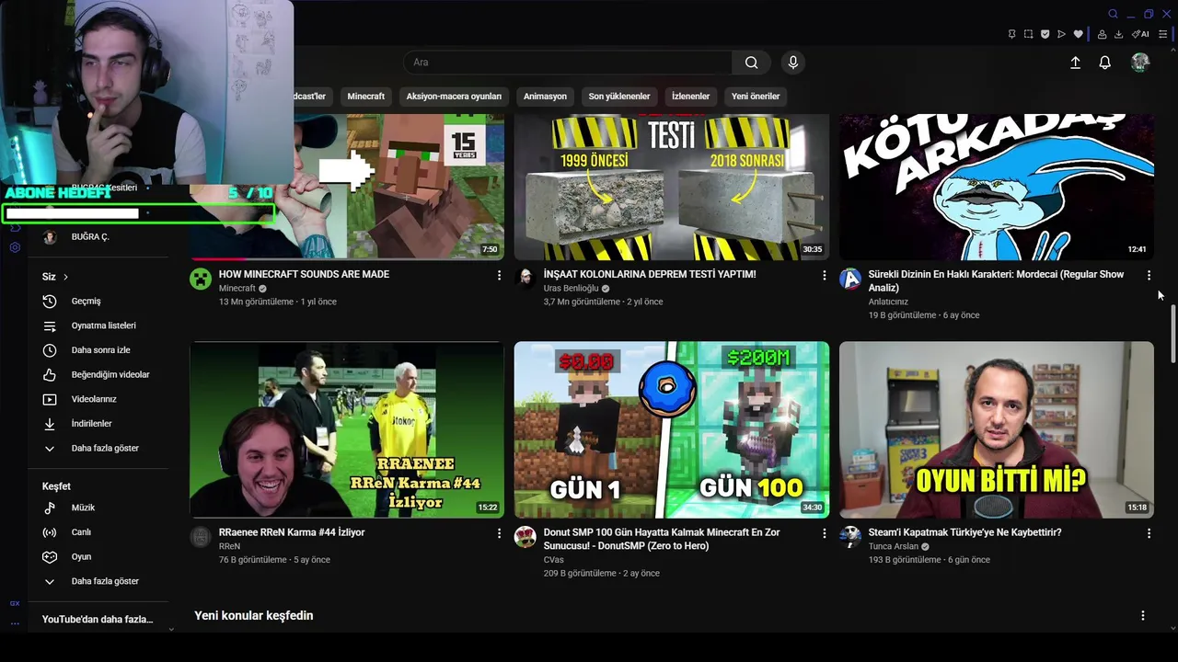Click the browser pin icon
The height and width of the screenshot is (662, 1178).
coord(1011,34)
